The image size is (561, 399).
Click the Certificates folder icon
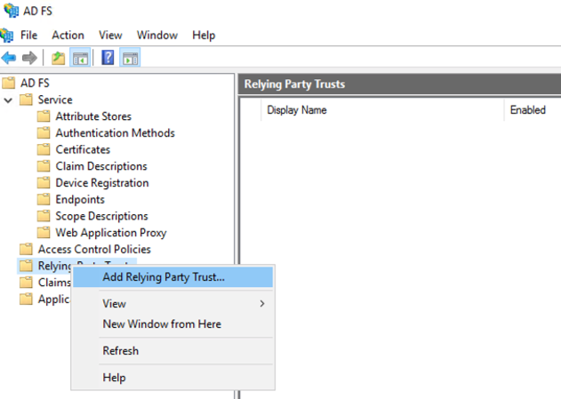[x=44, y=149]
